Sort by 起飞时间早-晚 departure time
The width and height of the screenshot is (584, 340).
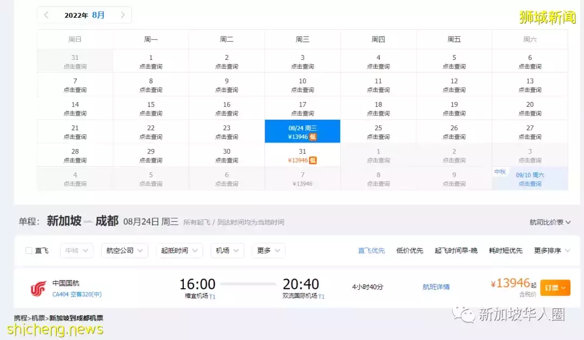click(x=456, y=250)
